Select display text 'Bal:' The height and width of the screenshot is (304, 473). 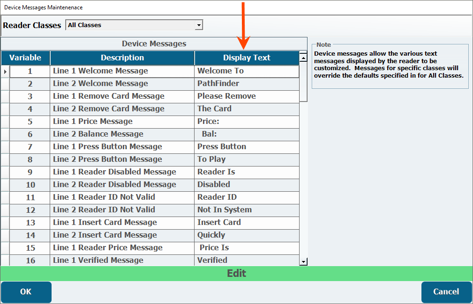pyautogui.click(x=209, y=134)
